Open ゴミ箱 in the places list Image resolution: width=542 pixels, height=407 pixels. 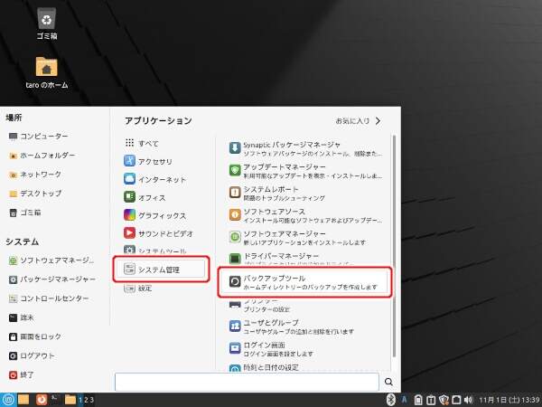click(25, 213)
